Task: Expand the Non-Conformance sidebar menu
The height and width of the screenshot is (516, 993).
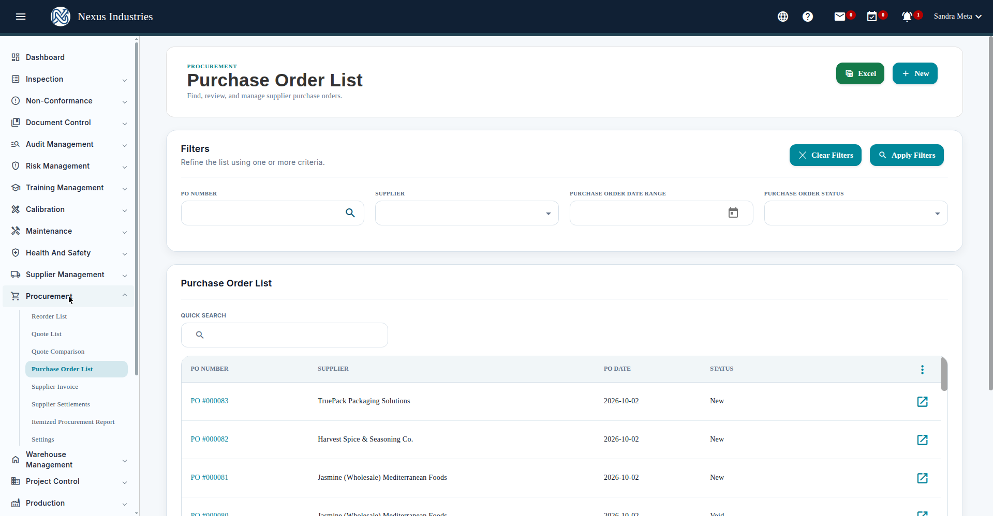Action: tap(68, 101)
